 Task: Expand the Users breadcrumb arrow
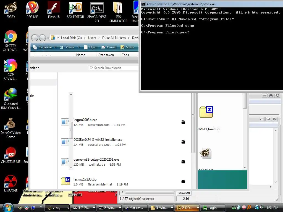99,38
